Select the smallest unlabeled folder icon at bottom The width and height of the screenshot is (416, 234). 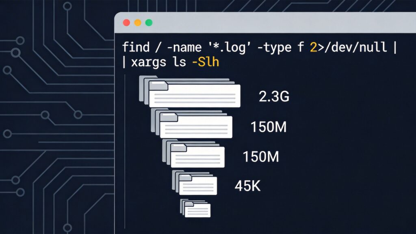pyautogui.click(x=196, y=208)
